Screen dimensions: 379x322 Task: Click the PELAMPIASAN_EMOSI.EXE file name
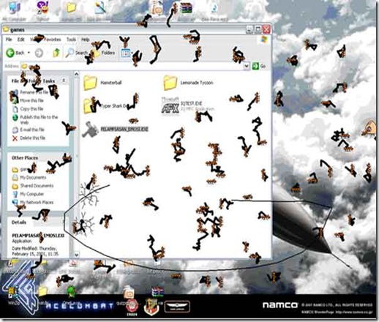[x=124, y=129]
